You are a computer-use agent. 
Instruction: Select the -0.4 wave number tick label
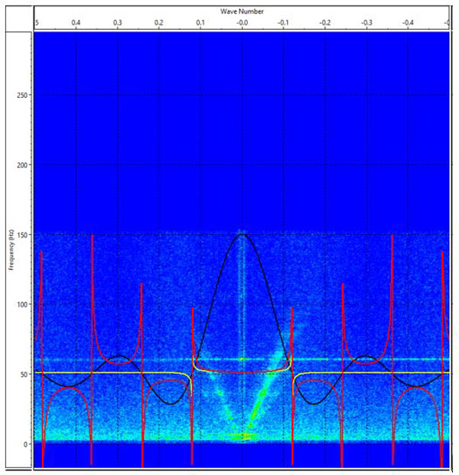(x=408, y=24)
